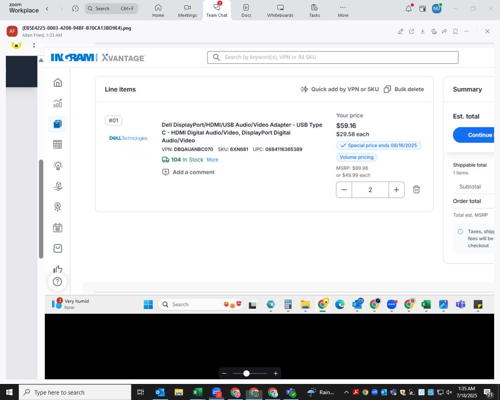Click the shopping bag sidebar icon

pos(58,248)
